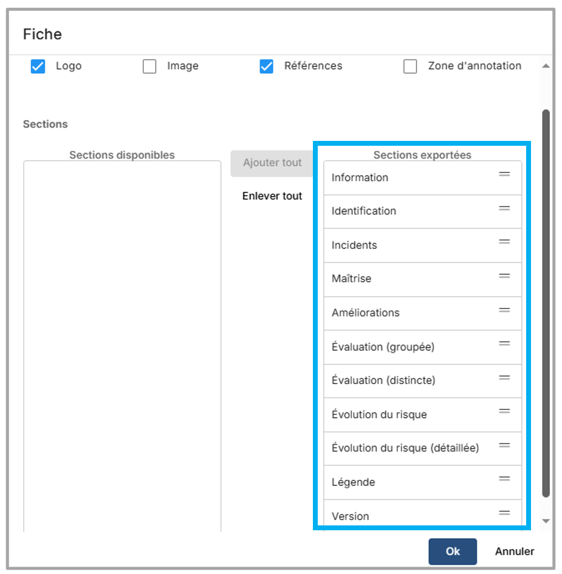Click the Enlever tout button
562x574 pixels.
point(272,196)
